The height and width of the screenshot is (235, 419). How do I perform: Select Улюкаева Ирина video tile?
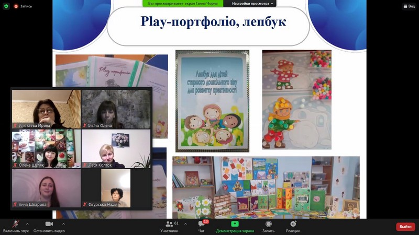(x=46, y=109)
